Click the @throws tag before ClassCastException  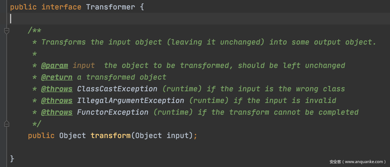coord(57,89)
